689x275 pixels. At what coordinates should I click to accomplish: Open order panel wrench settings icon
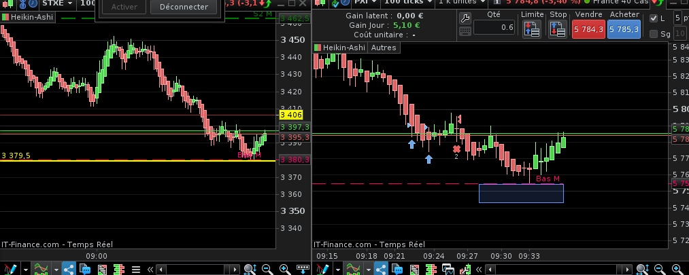[465, 18]
